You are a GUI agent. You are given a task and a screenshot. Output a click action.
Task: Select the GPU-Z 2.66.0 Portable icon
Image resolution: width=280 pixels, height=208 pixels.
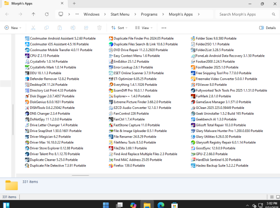pos(193,154)
